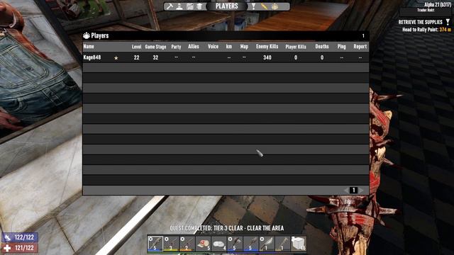This screenshot has height=255, width=454.
Task: Click the km distance column header
Action: coord(229,46)
